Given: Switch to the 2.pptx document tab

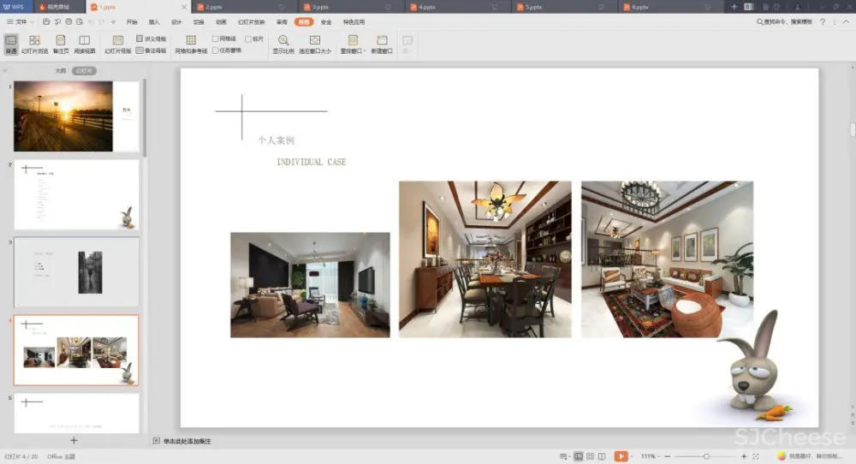Looking at the screenshot, I should 214,6.
